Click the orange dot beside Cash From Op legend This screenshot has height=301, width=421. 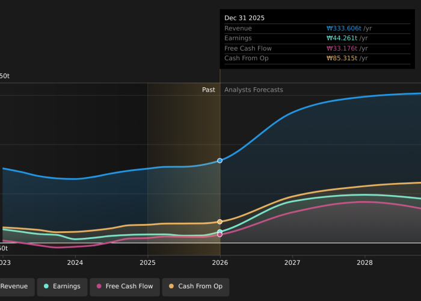(x=172, y=287)
